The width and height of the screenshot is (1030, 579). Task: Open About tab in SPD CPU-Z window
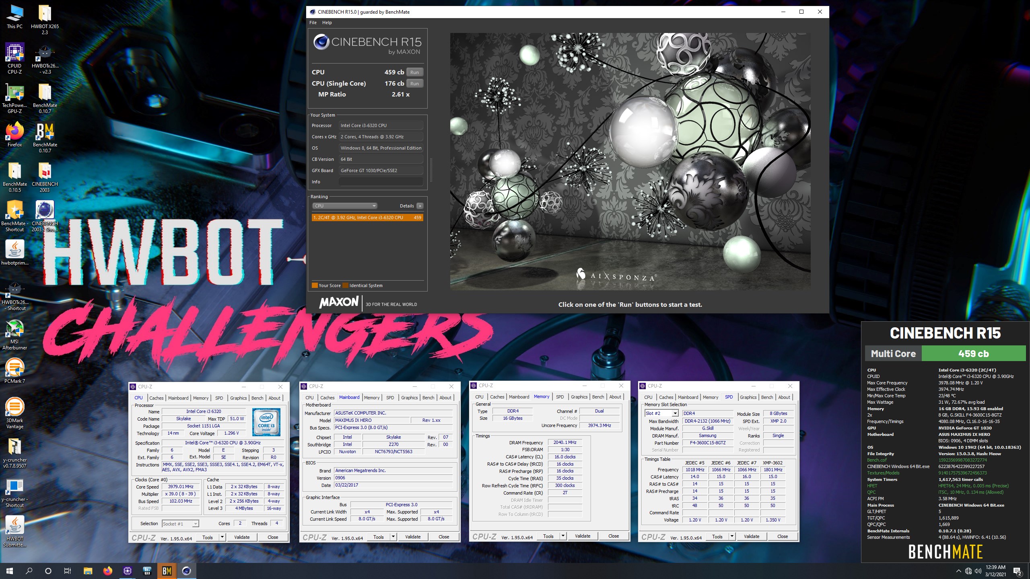click(784, 397)
